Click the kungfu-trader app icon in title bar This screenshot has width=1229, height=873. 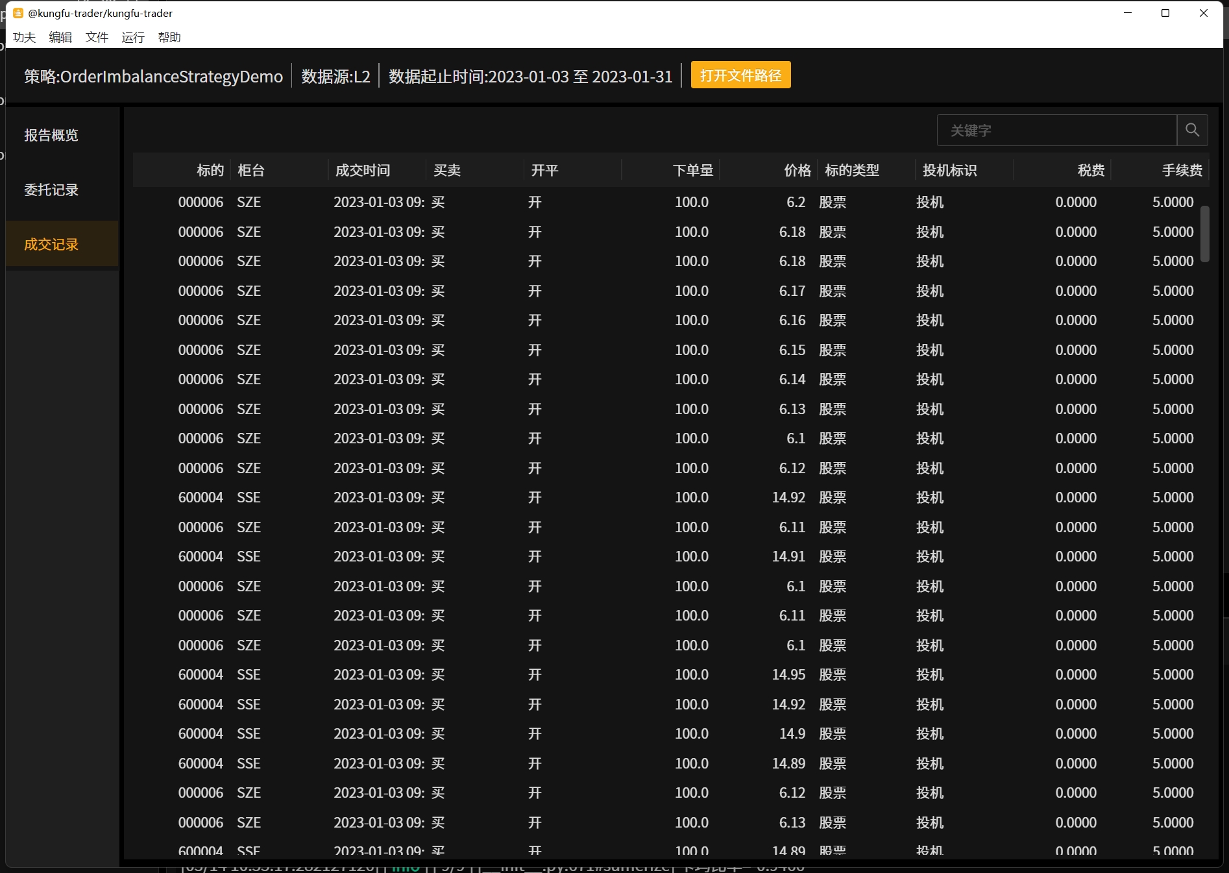pos(18,13)
